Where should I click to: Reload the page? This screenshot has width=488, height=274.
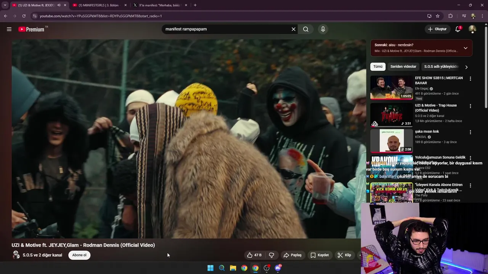(24, 16)
